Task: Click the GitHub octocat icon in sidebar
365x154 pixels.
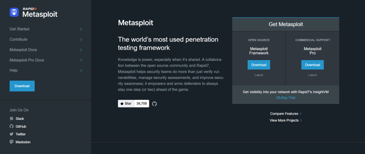Action: tap(11, 126)
